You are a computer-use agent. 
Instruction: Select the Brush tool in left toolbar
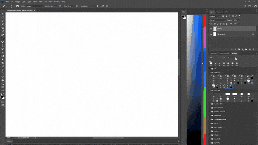(3, 38)
